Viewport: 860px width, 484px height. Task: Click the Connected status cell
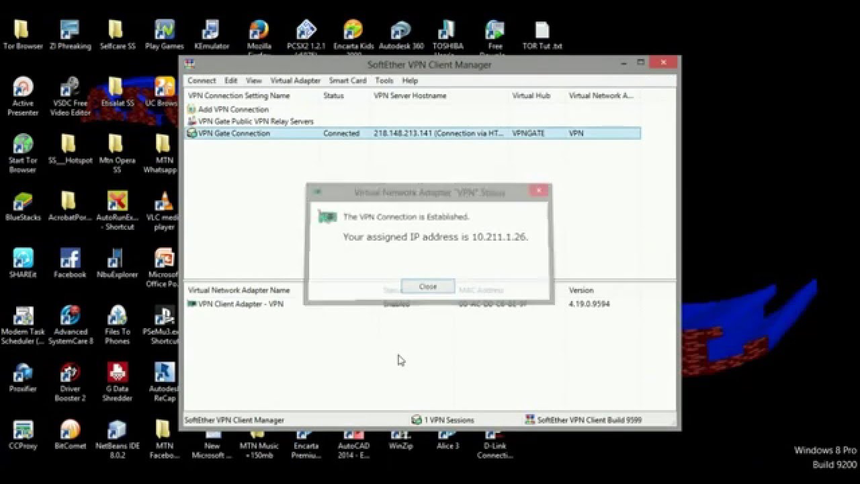pyautogui.click(x=341, y=134)
